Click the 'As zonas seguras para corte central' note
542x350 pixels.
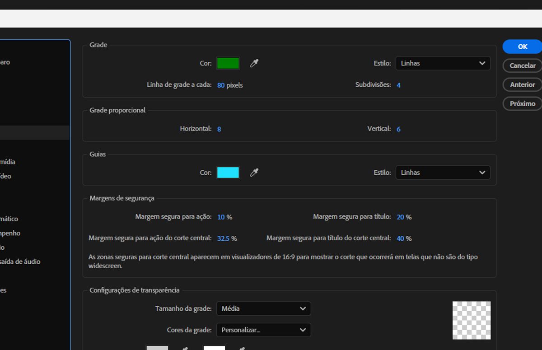(x=283, y=261)
